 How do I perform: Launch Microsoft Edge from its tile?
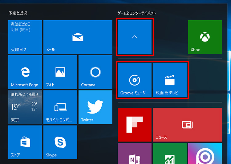click(x=25, y=72)
